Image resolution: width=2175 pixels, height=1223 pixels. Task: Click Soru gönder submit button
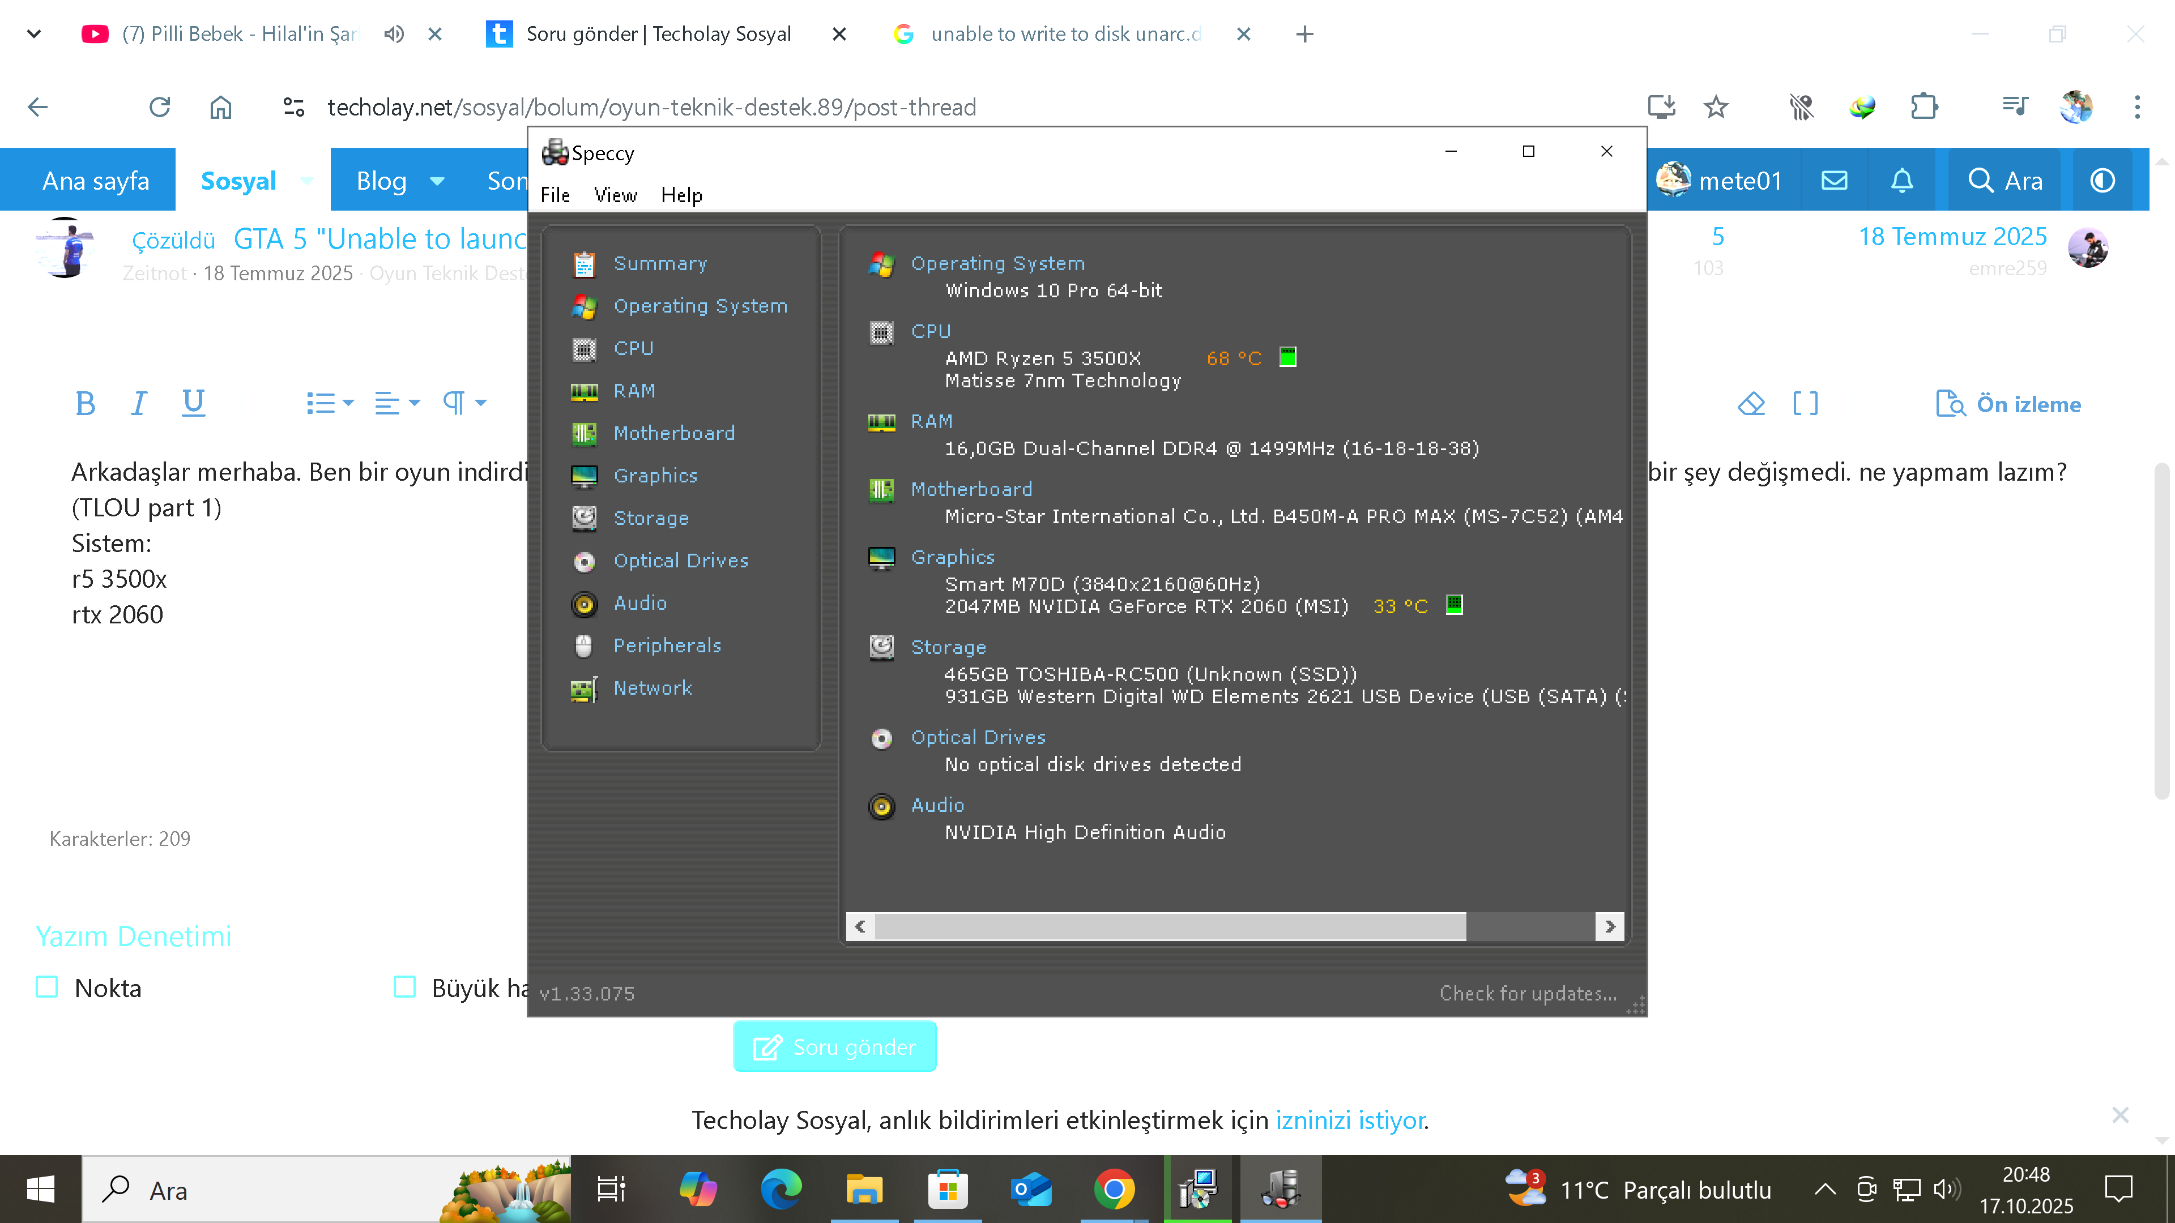[x=834, y=1046]
